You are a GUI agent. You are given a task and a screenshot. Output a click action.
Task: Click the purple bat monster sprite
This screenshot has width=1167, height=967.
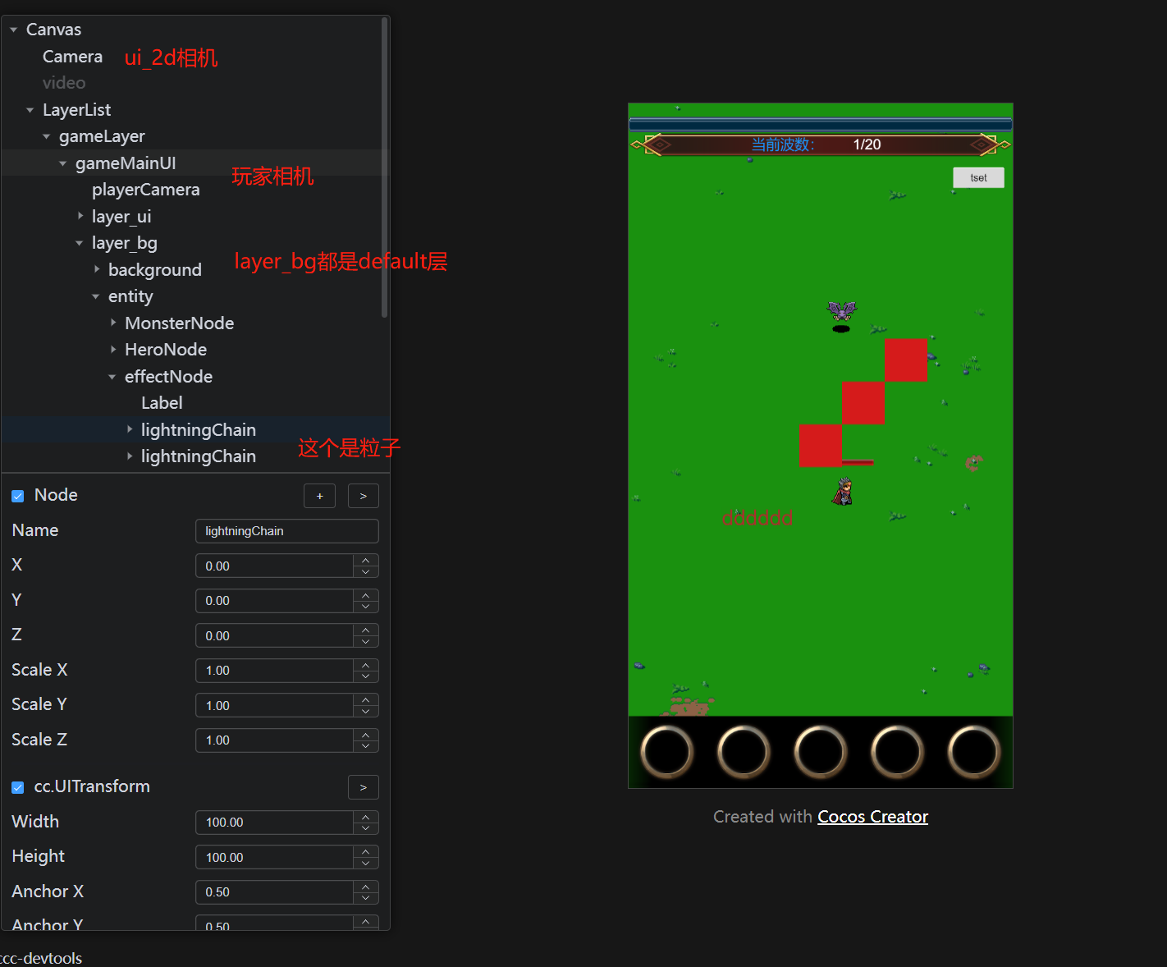pos(841,311)
